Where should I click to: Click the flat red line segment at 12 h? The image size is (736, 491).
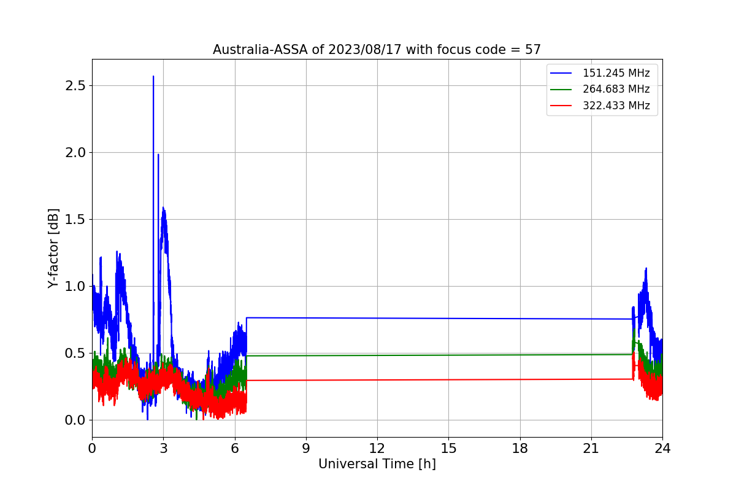377,380
